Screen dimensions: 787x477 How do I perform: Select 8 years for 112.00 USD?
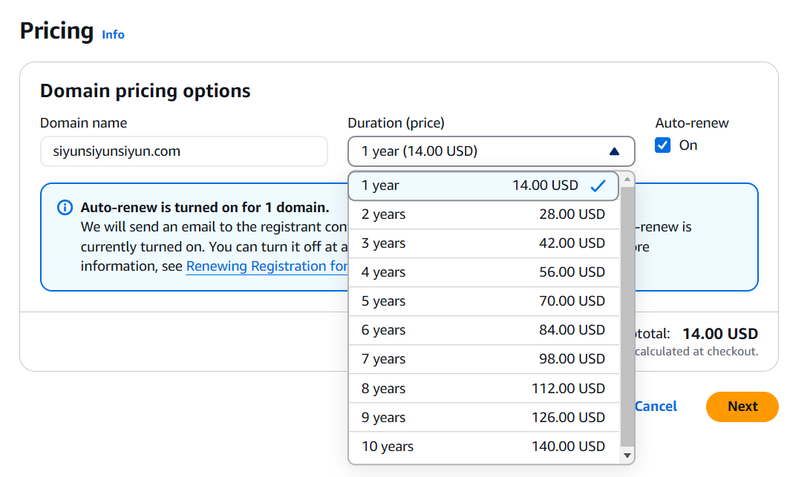coord(483,389)
